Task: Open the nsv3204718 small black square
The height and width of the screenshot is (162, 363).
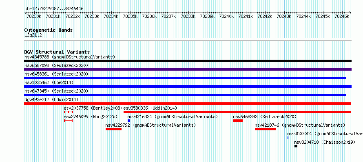Action: [x=296, y=146]
